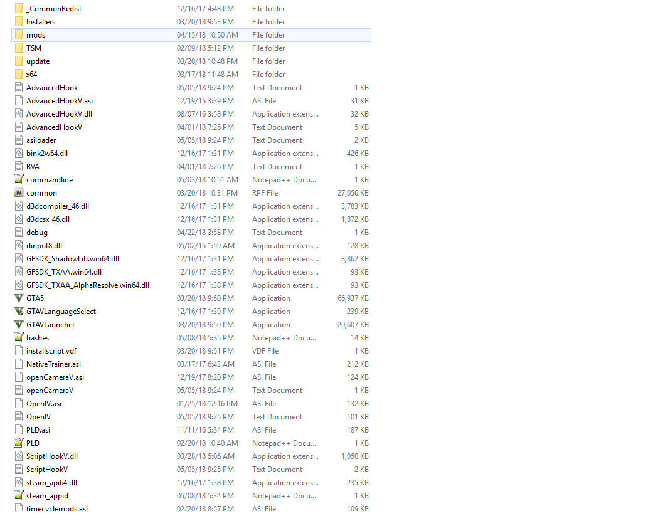653x516 pixels.
Task: Click the GTAVLauncher size 20,607 KB
Action: point(353,325)
